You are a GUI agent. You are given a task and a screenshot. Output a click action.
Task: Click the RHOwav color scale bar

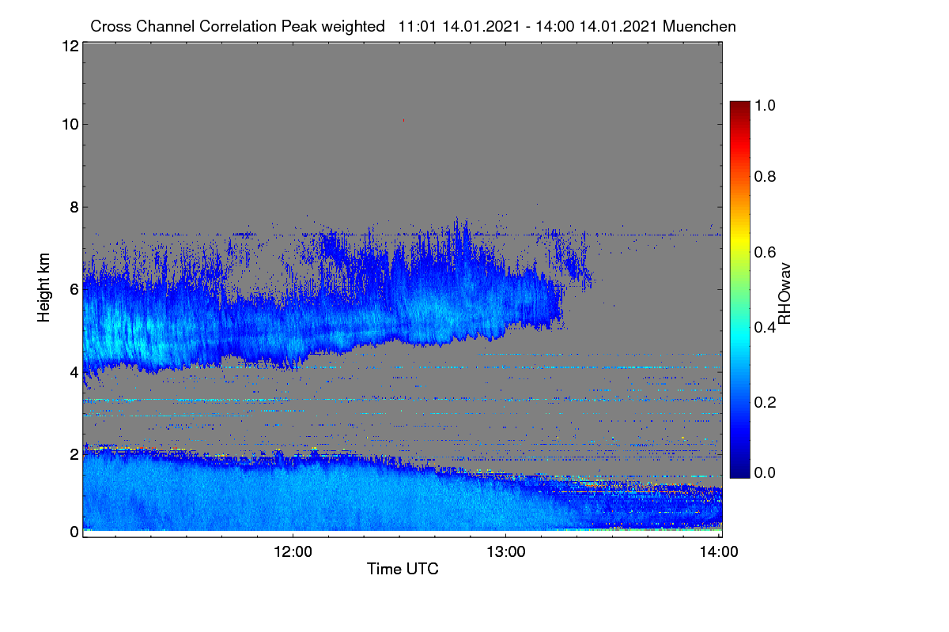[x=739, y=289]
